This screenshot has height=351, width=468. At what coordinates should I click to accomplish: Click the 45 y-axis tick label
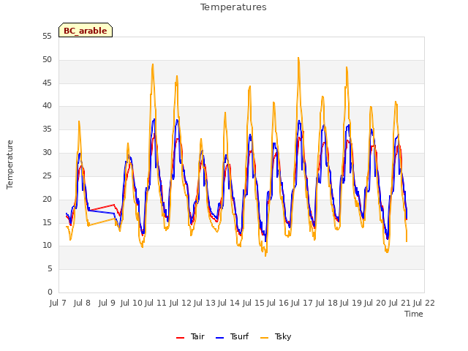(x=47, y=83)
